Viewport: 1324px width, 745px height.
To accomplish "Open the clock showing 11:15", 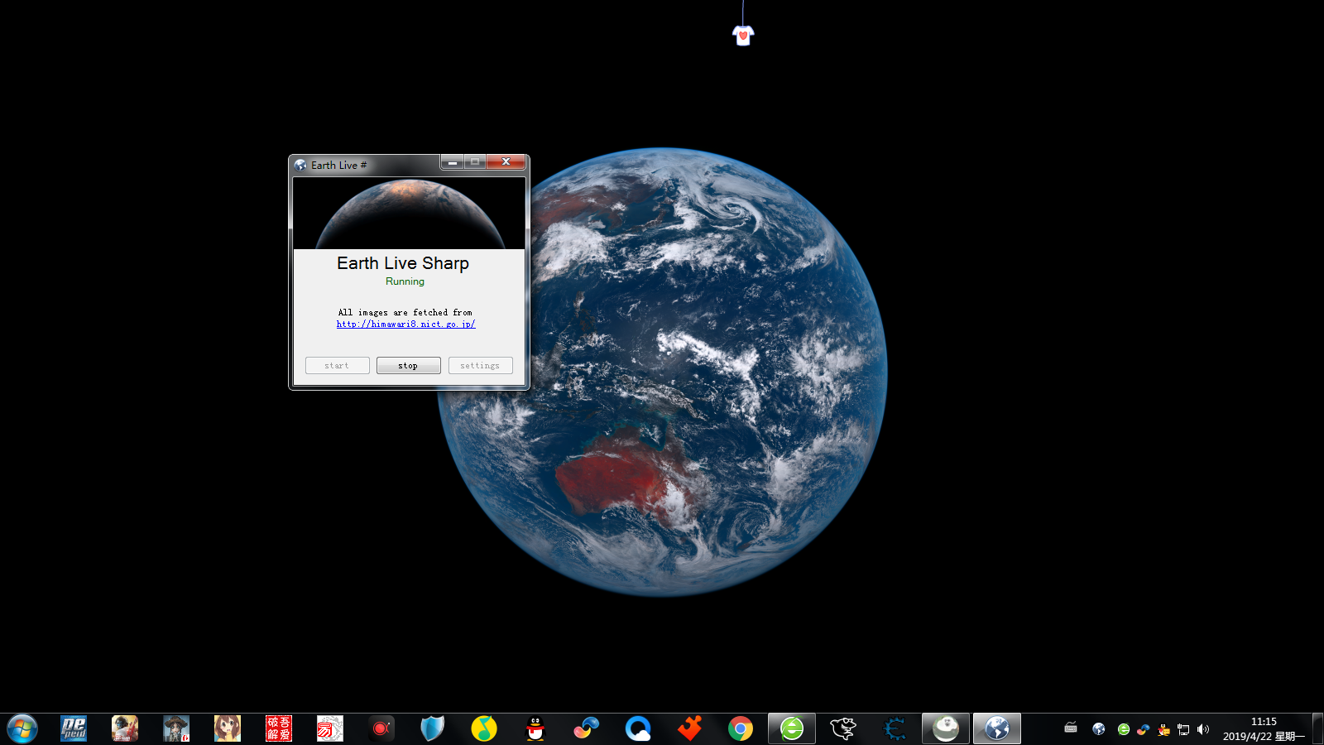I will (x=1264, y=728).
